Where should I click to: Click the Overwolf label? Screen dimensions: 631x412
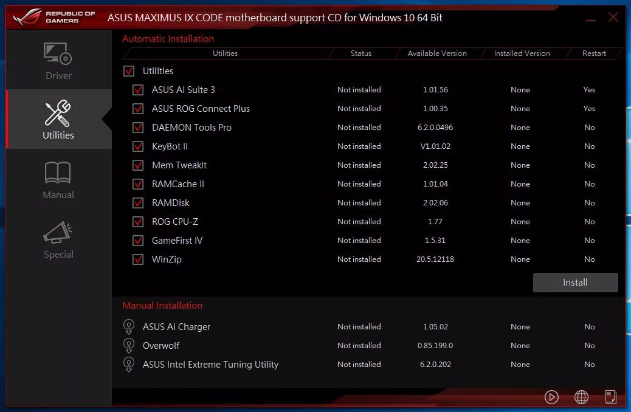[x=161, y=346]
